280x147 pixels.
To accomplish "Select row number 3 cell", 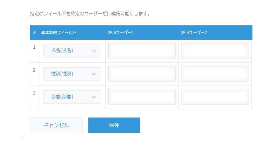I will click(x=34, y=97).
